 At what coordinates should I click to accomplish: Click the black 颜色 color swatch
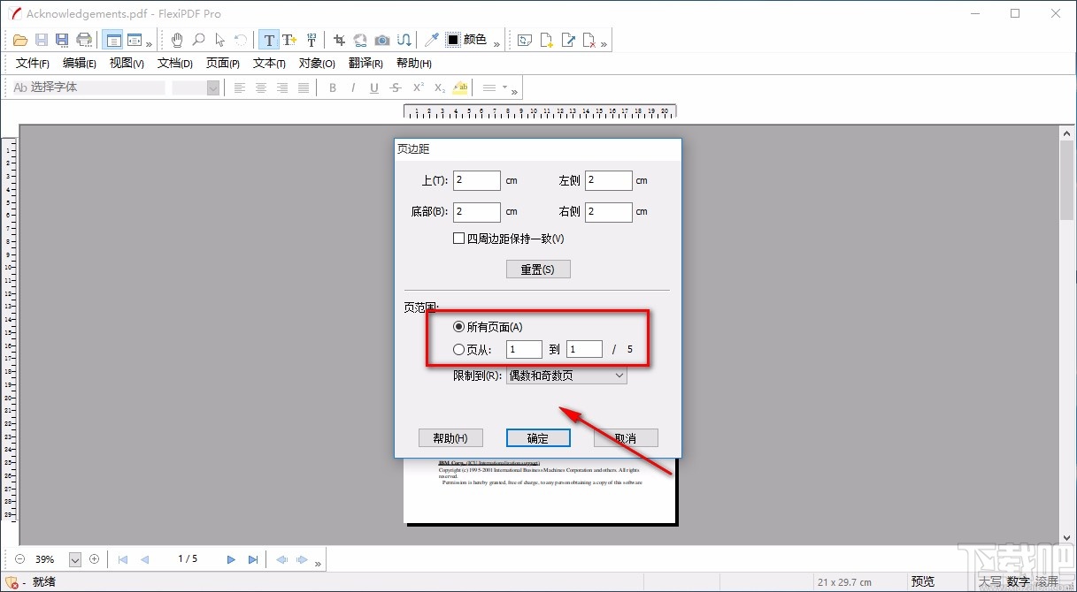[454, 40]
